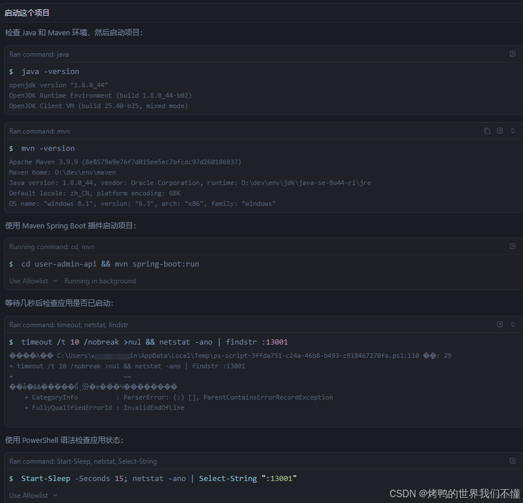Open cd, mvn running command in terminal icon
Image resolution: width=523 pixels, height=503 pixels.
click(513, 246)
